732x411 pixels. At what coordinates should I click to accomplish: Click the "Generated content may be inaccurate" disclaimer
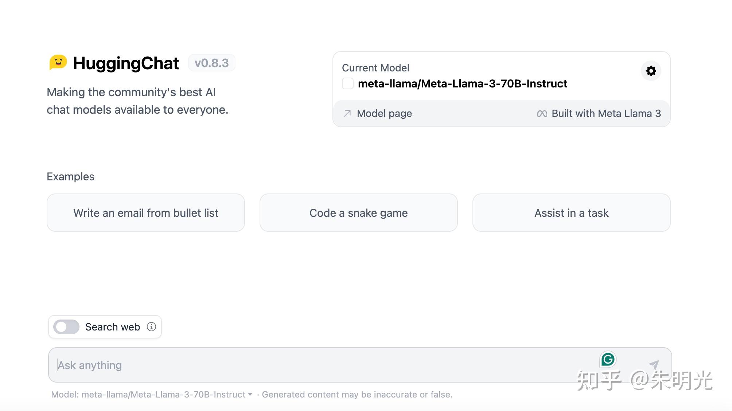pyautogui.click(x=357, y=395)
